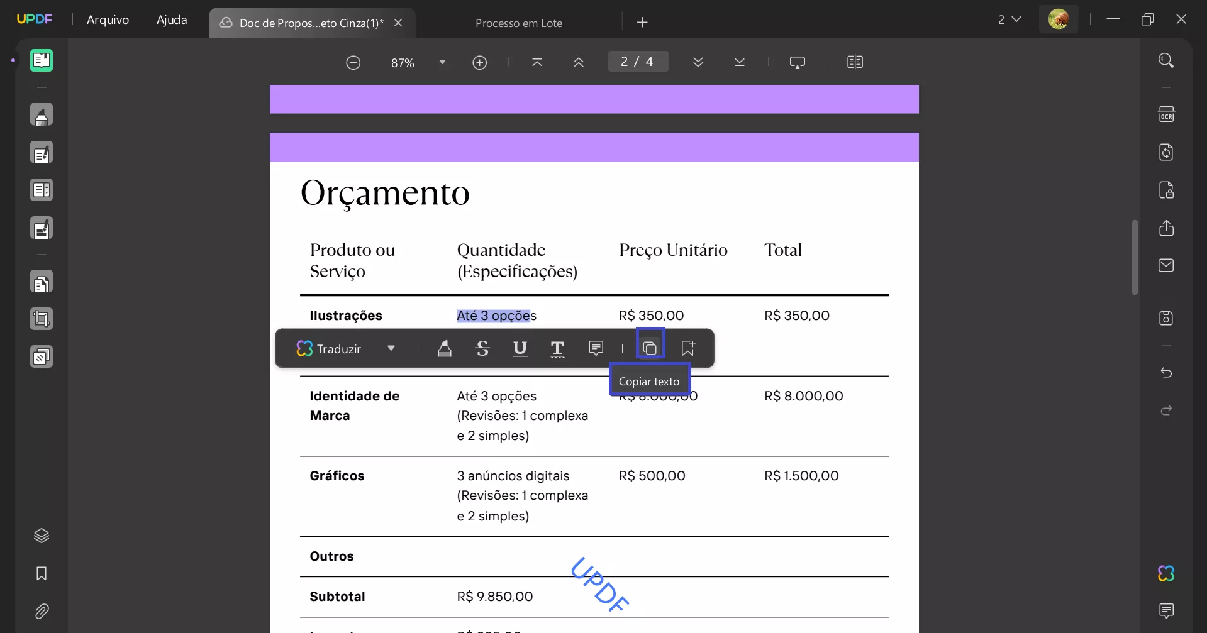The height and width of the screenshot is (633, 1207).
Task: Apply strikethrough to the selected text
Action: coord(482,349)
